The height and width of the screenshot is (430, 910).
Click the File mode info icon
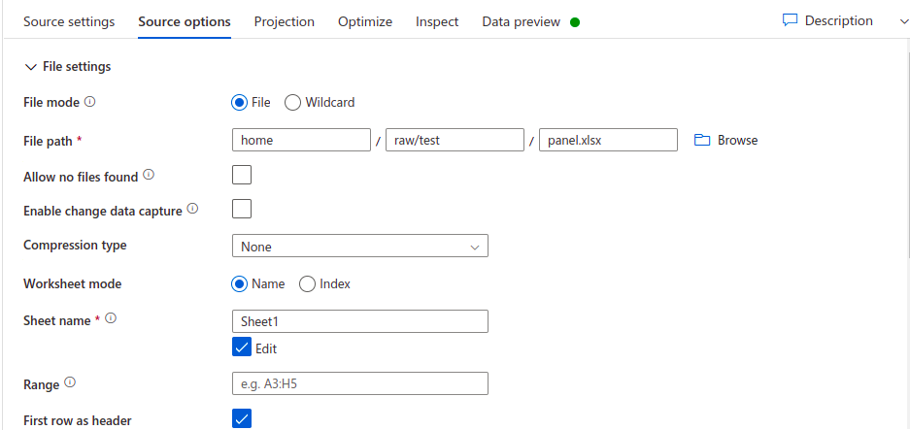[x=89, y=102]
